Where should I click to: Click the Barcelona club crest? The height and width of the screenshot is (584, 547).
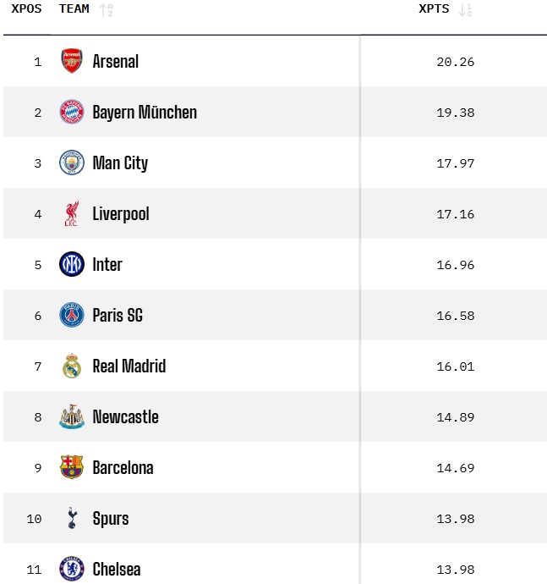pos(72,467)
